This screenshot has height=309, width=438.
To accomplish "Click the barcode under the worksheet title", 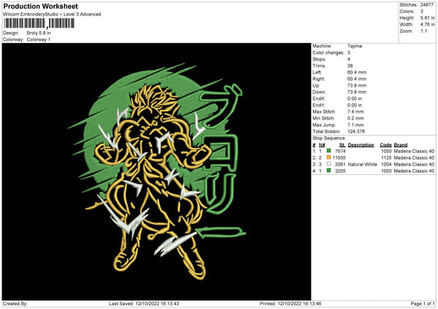I will click(39, 23).
